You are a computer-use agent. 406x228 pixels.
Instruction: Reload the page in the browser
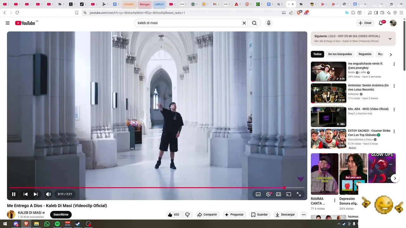click(x=17, y=13)
